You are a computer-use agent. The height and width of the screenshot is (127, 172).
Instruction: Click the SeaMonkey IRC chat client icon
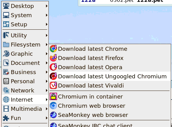point(53,125)
